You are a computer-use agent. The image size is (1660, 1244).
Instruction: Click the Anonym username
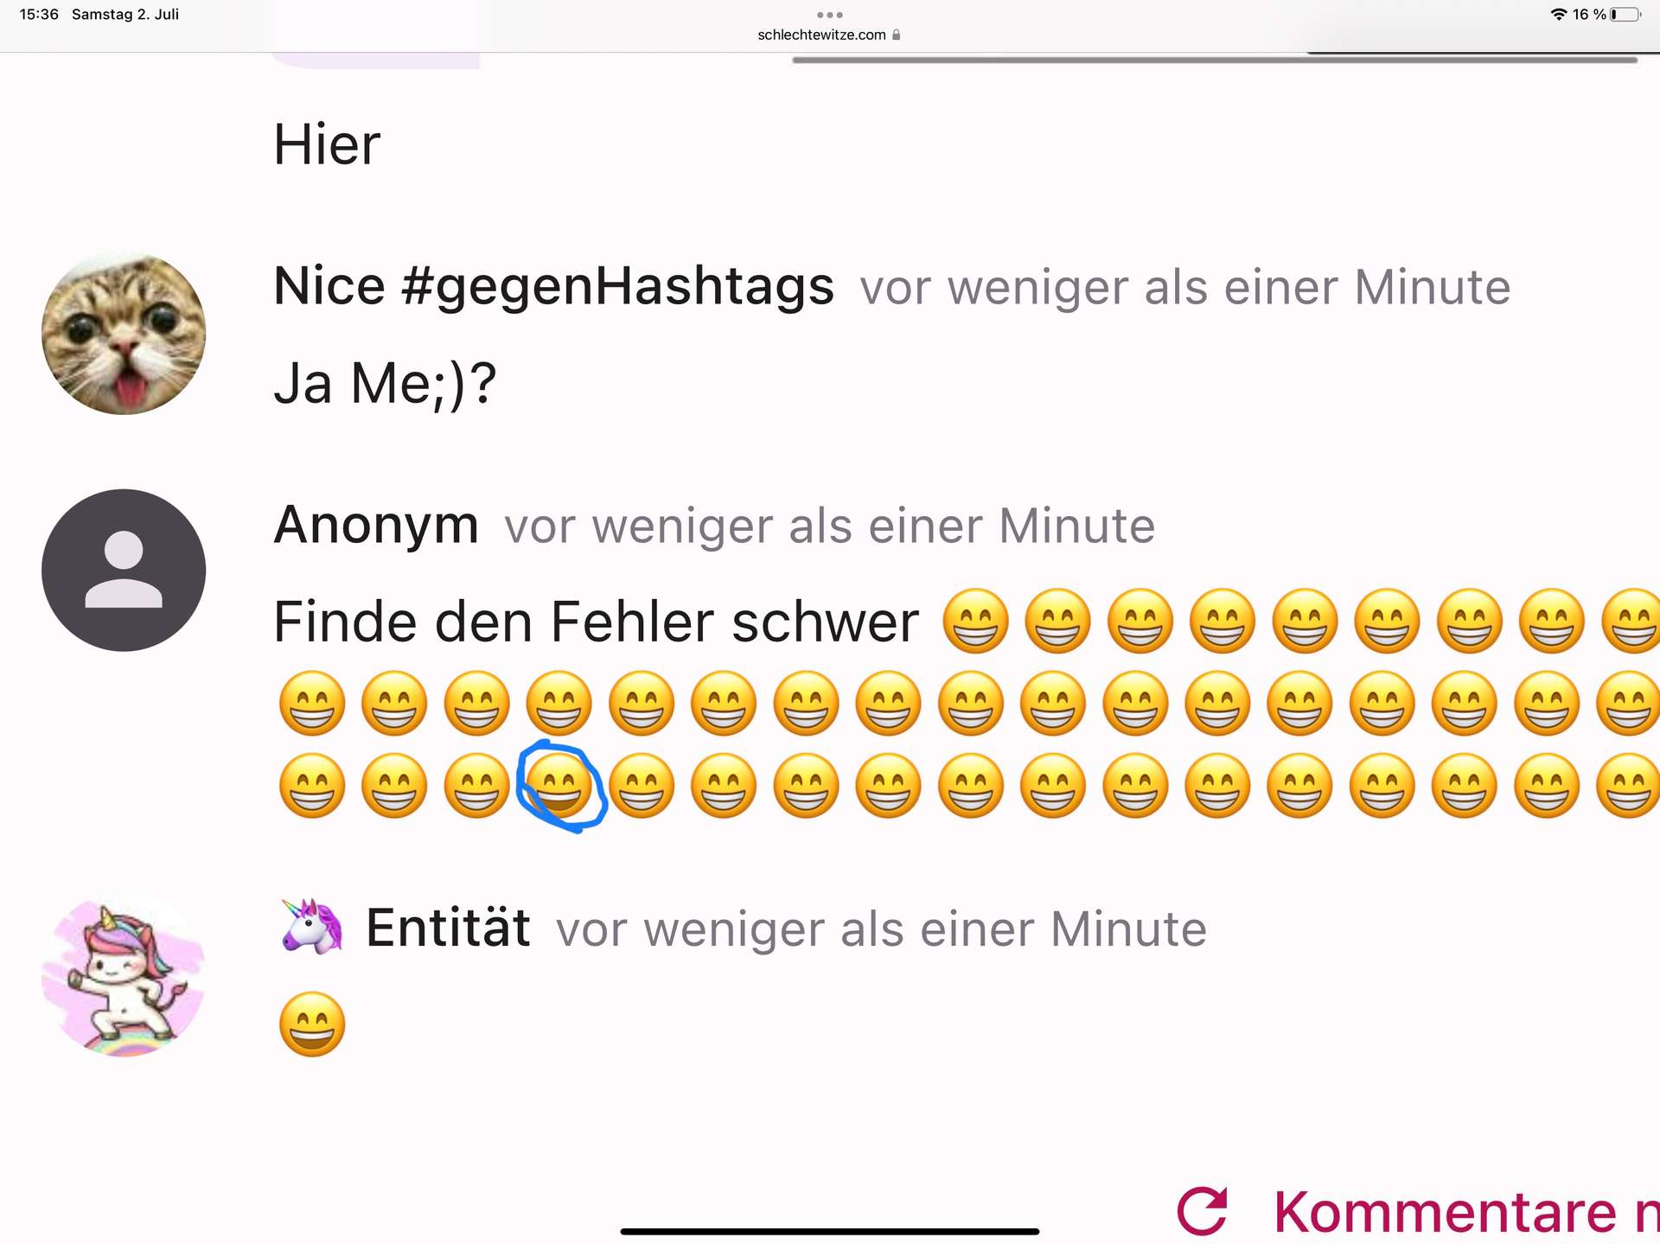(x=376, y=525)
